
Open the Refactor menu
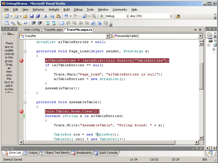(x=38, y=10)
